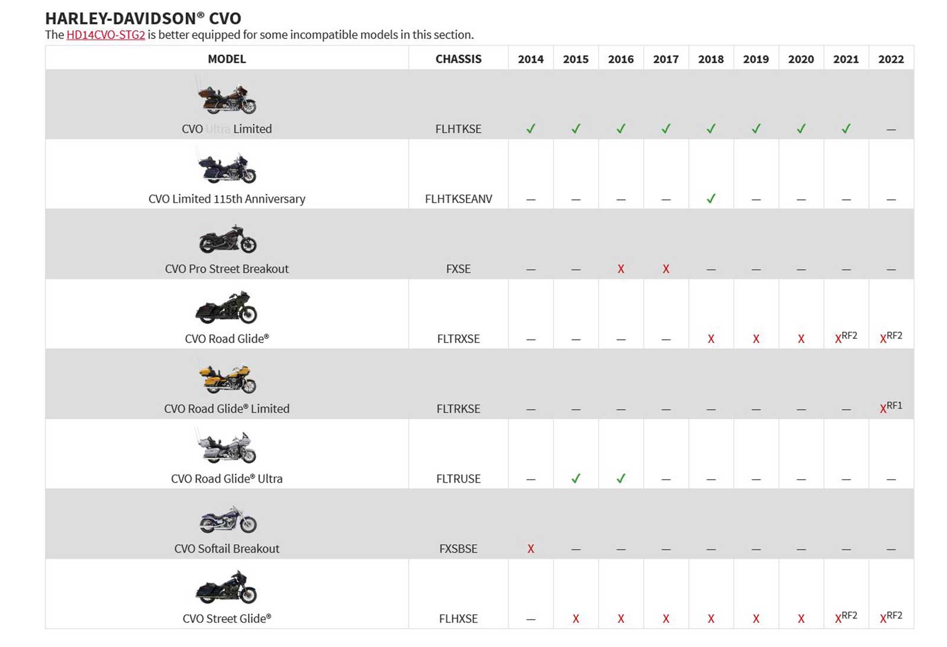
Task: Click the 2022 column header
Action: [x=891, y=59]
